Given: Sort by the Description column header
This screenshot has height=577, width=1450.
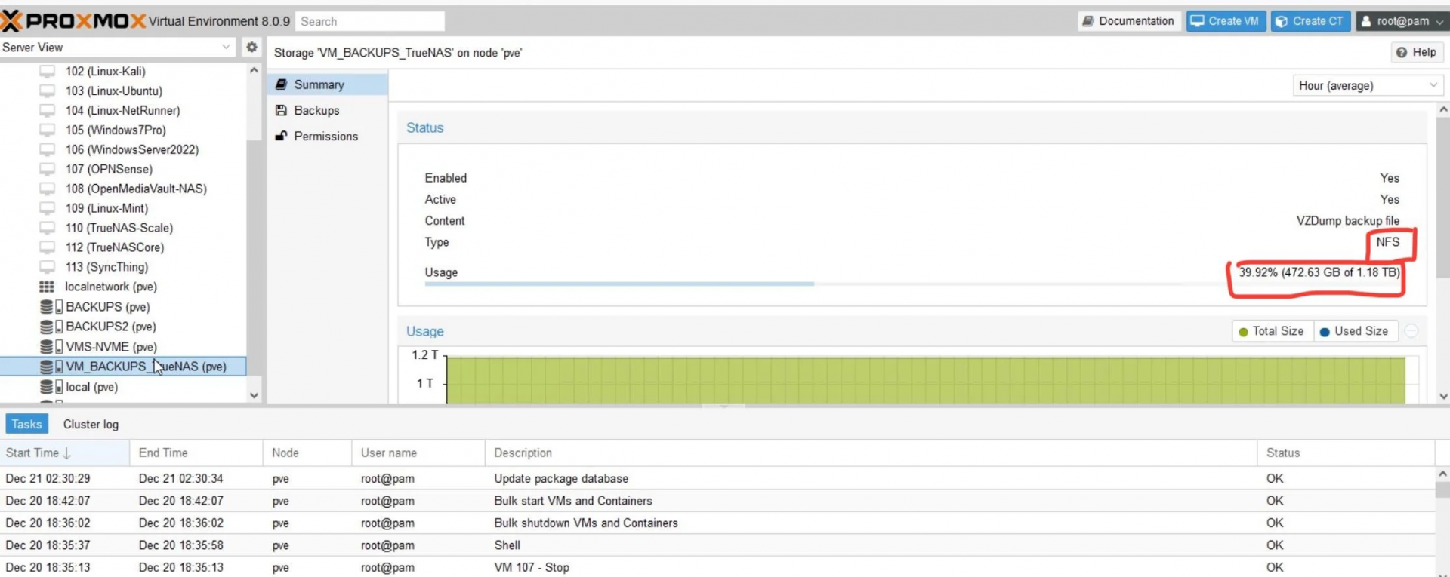Looking at the screenshot, I should click(x=871, y=453).
